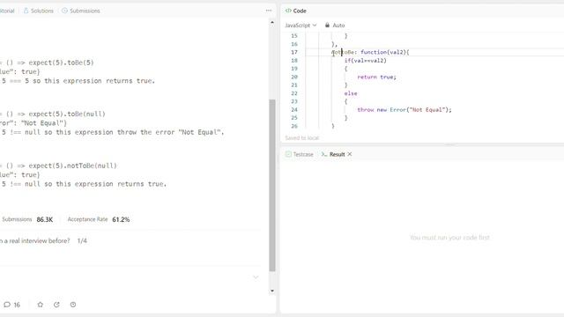564x317 pixels.
Task: Click the 'if(val==val2)' code line
Action: 366,61
